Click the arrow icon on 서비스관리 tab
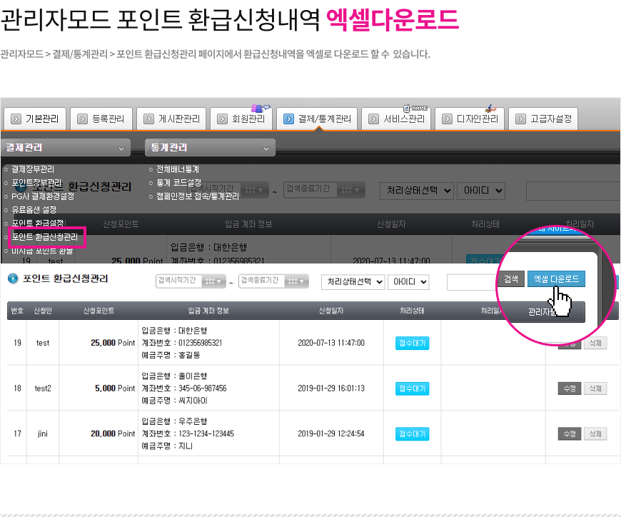This screenshot has width=621, height=517. click(x=373, y=119)
